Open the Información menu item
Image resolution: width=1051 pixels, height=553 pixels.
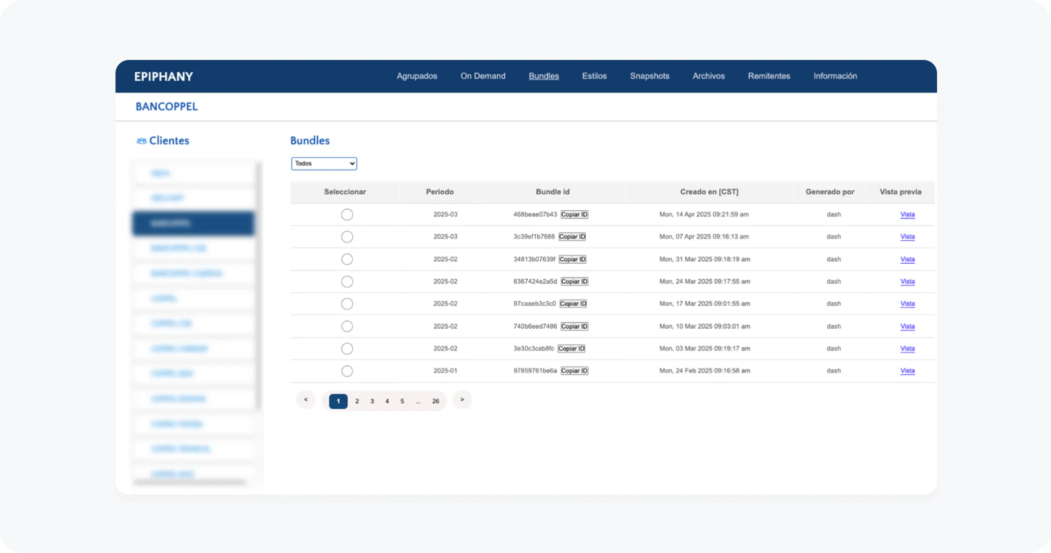[835, 76]
